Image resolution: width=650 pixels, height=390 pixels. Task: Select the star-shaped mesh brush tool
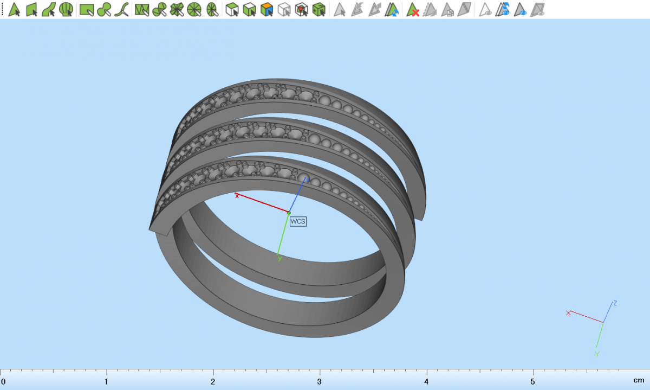click(x=177, y=9)
